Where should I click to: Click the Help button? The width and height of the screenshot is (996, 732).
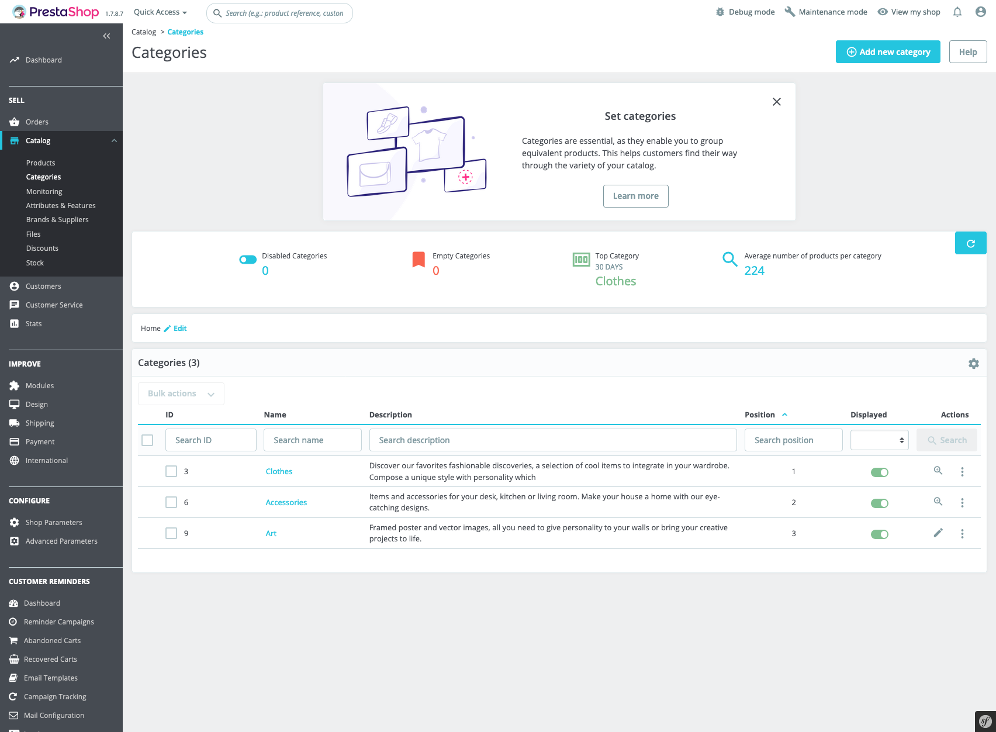coord(968,52)
